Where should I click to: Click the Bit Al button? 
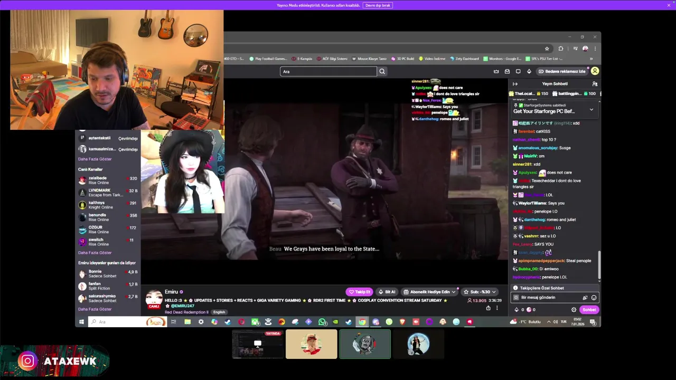(387, 292)
